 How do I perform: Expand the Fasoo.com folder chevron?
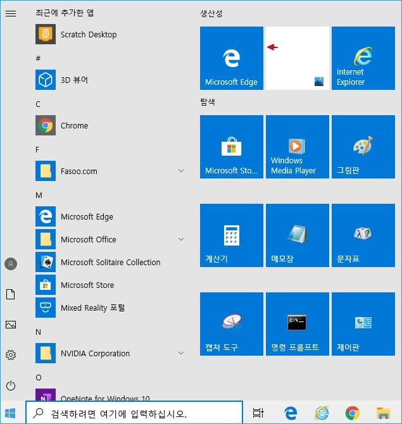(x=181, y=171)
